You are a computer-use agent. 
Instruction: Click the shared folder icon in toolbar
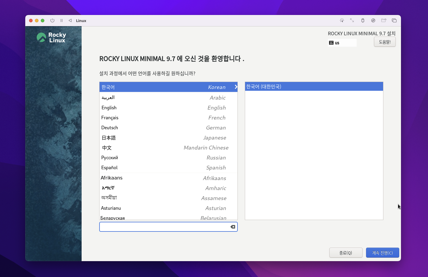coord(384,21)
